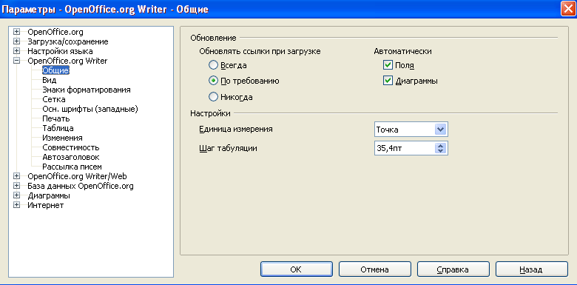Expand the Интернет tree node
577x285 pixels.
coord(16,205)
